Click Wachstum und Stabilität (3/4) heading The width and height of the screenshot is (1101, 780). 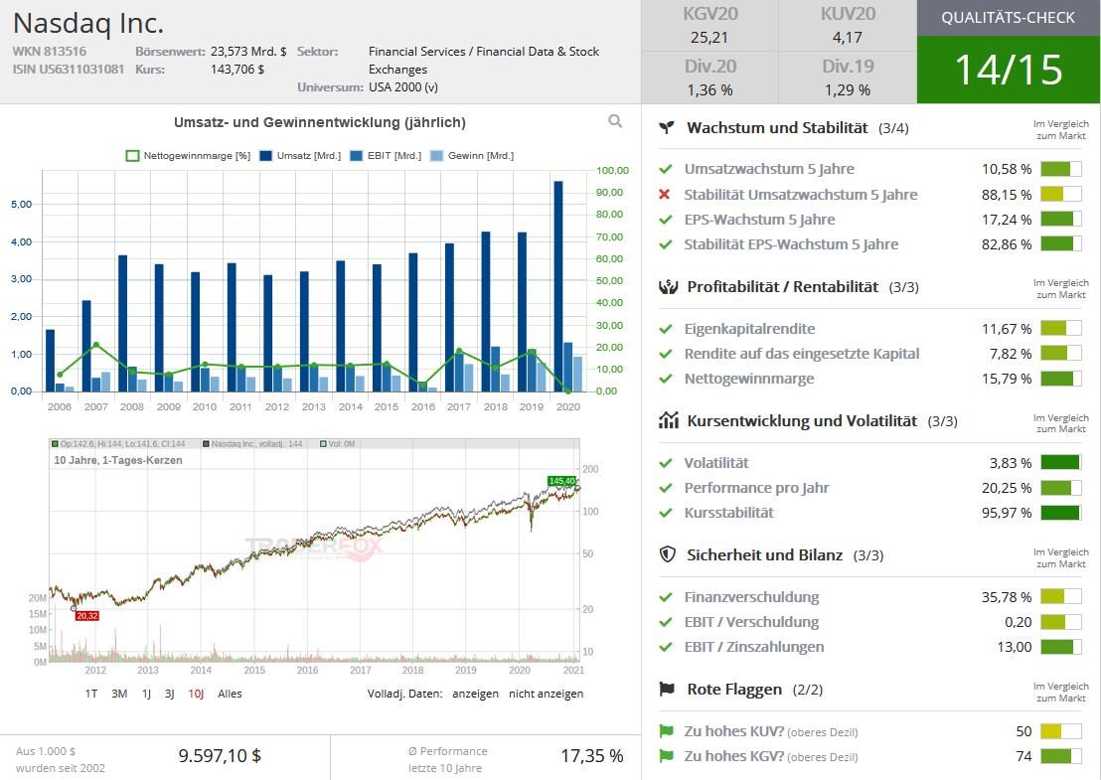798,128
